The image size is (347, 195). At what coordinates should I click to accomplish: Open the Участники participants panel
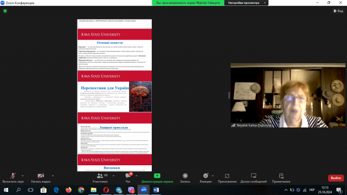pos(100,178)
